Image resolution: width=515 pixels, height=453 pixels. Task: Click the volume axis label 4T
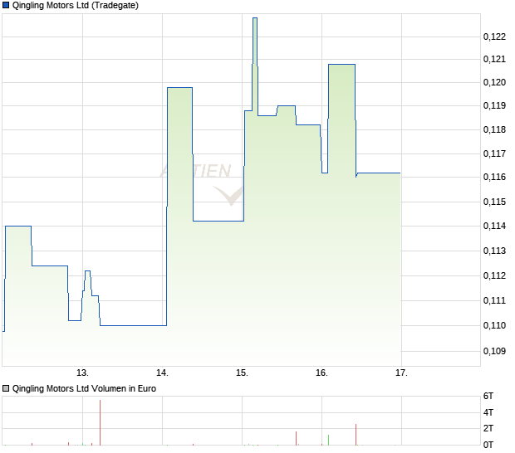point(488,412)
